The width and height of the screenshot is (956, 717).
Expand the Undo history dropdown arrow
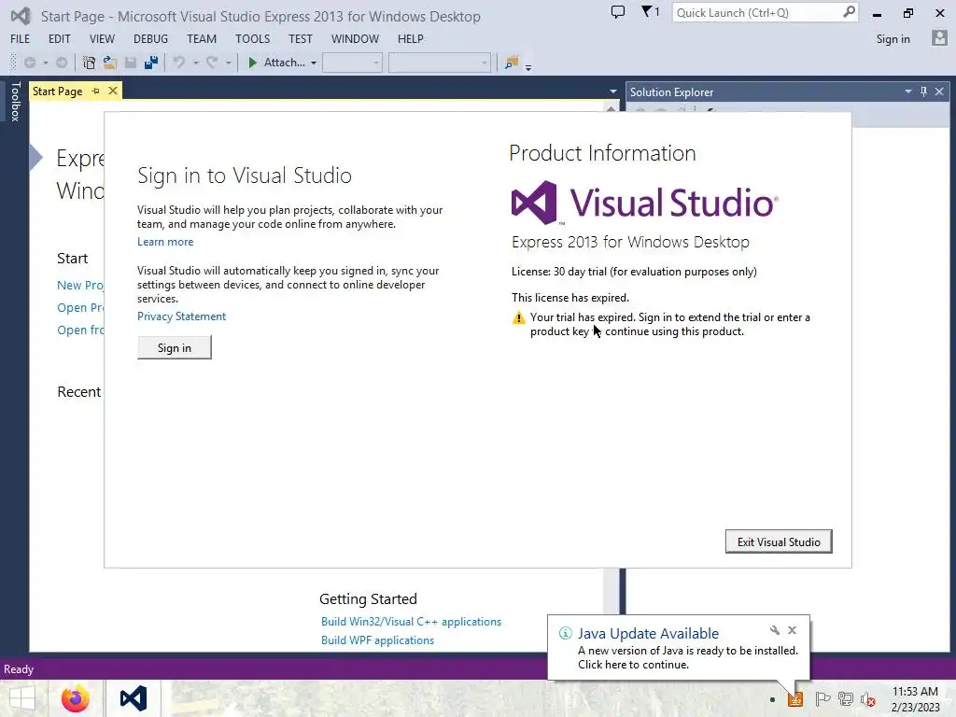(196, 63)
